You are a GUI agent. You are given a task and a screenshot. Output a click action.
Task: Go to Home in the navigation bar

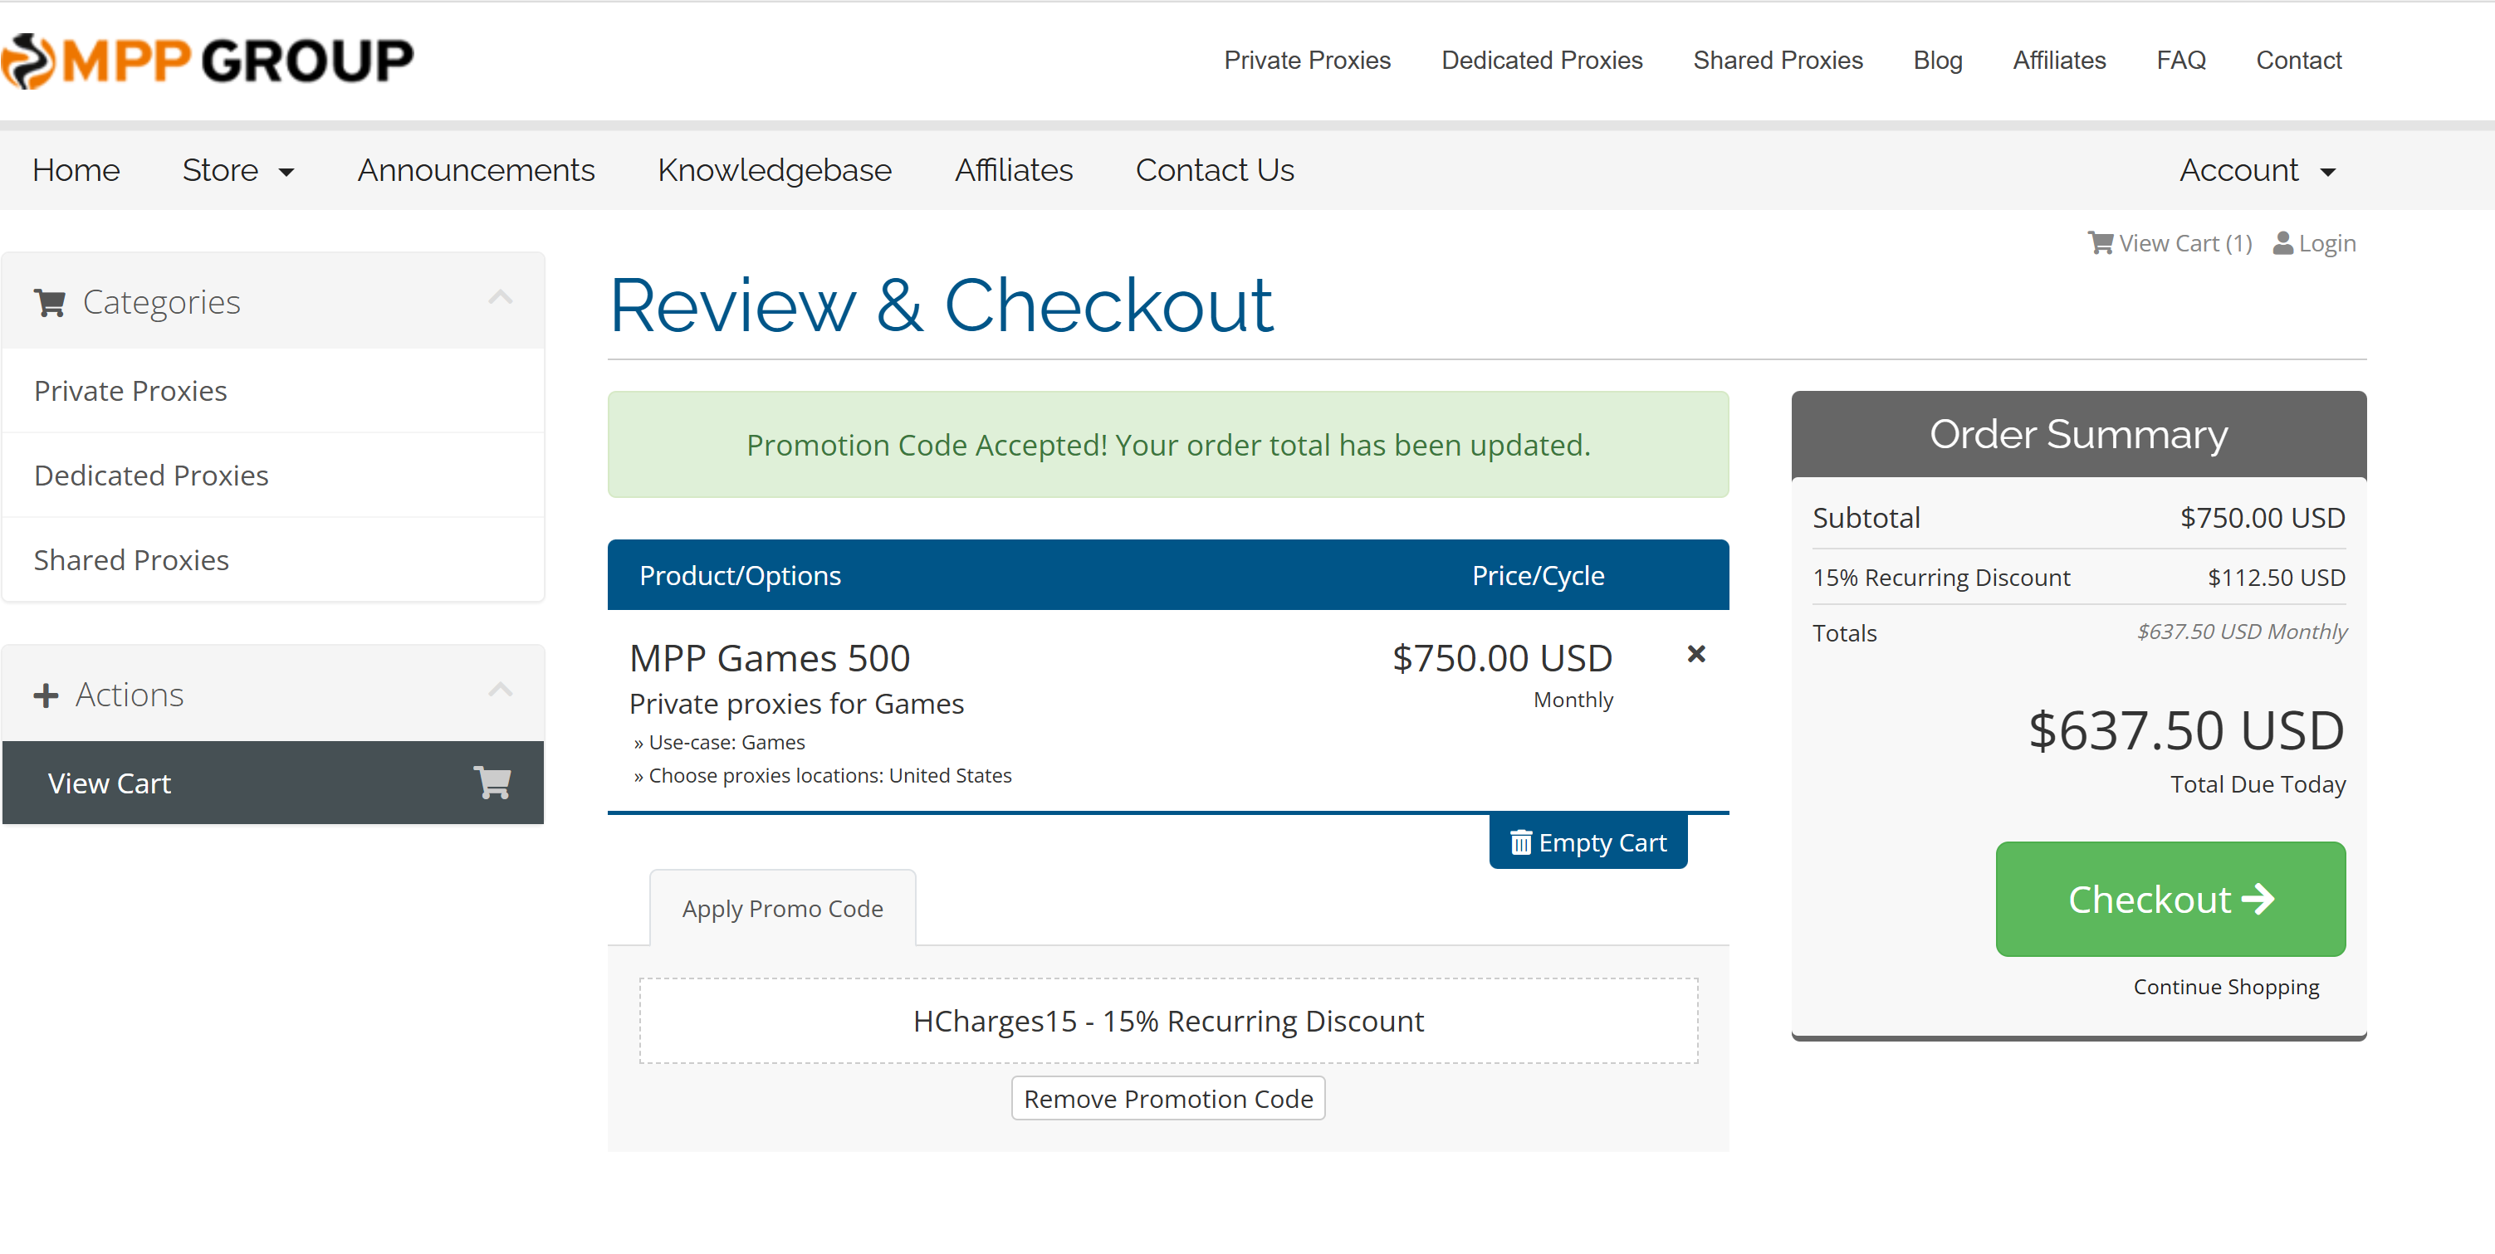[x=76, y=170]
